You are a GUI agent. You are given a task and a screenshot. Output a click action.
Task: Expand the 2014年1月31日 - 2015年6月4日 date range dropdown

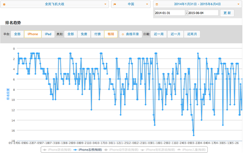[198, 4]
